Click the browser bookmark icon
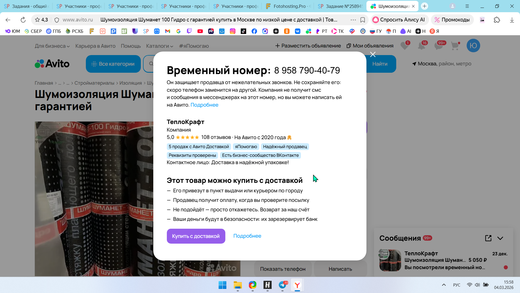The width and height of the screenshot is (520, 293). tap(363, 20)
